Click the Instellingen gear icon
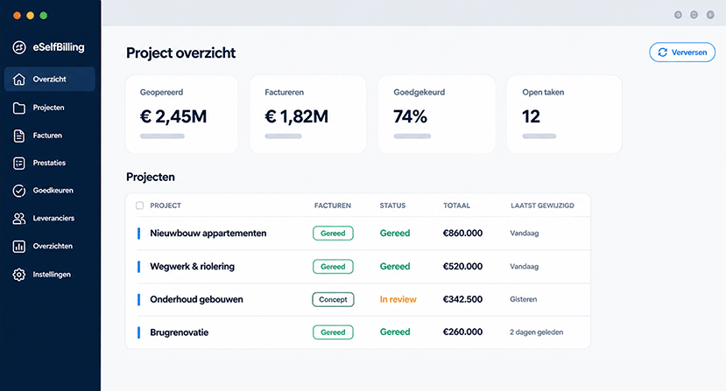The image size is (726, 391). pyautogui.click(x=19, y=275)
